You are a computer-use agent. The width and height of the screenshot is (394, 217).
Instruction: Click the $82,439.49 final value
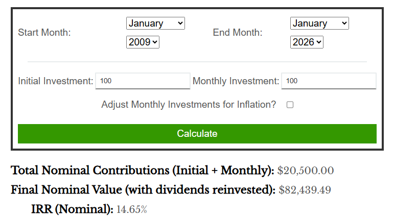pos(305,190)
